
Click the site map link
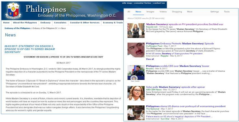(x=127, y=3)
